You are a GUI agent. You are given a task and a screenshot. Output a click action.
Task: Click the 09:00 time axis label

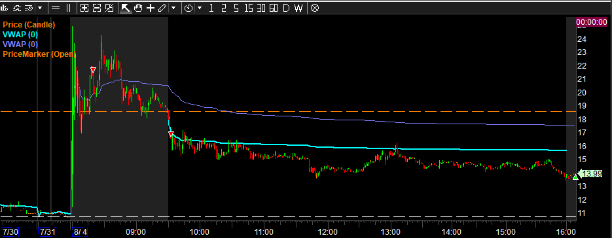[x=136, y=231]
